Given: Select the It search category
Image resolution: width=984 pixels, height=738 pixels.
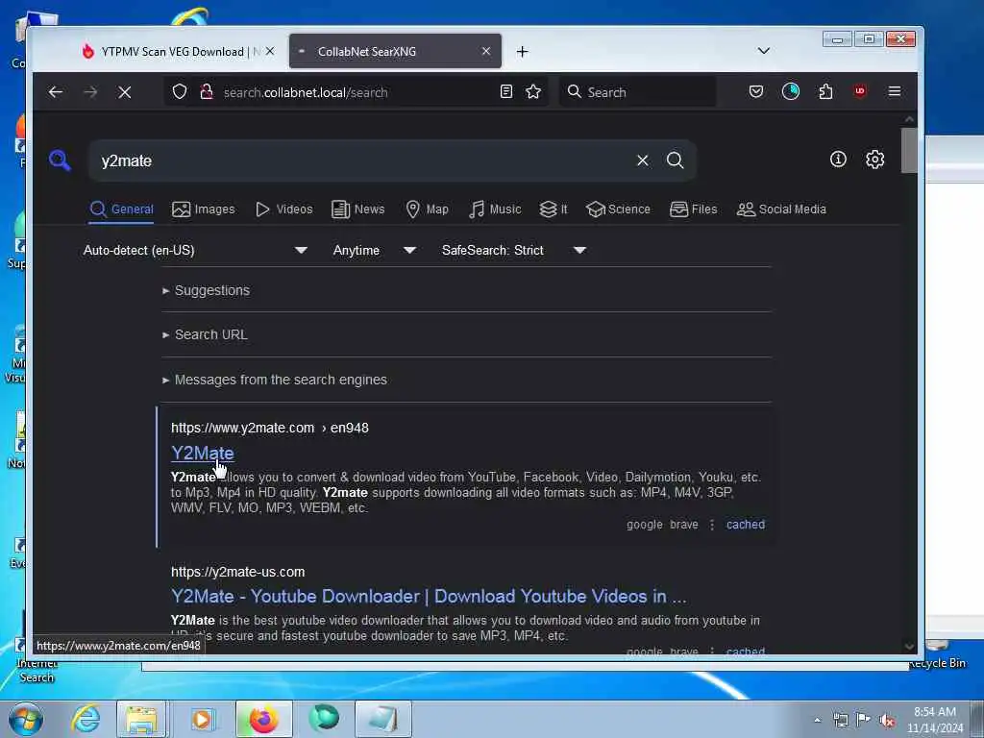Looking at the screenshot, I should click(553, 209).
